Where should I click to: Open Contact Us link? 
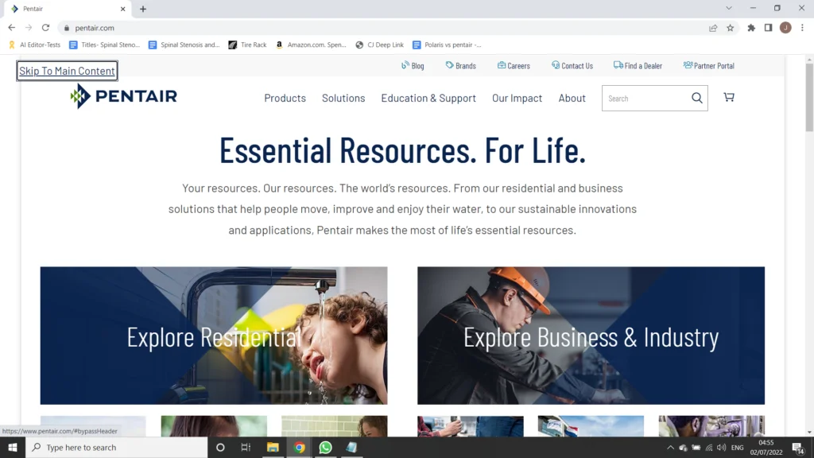[572, 65]
